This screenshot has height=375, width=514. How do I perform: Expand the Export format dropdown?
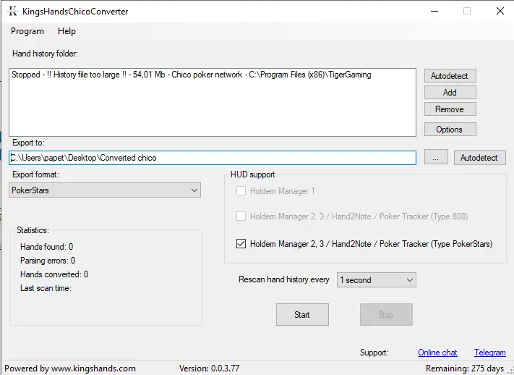click(105, 190)
